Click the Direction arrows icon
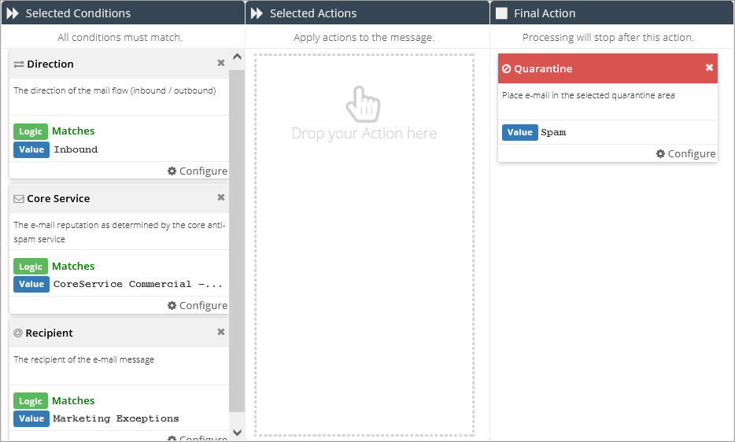Image resolution: width=735 pixels, height=442 pixels. pyautogui.click(x=19, y=64)
